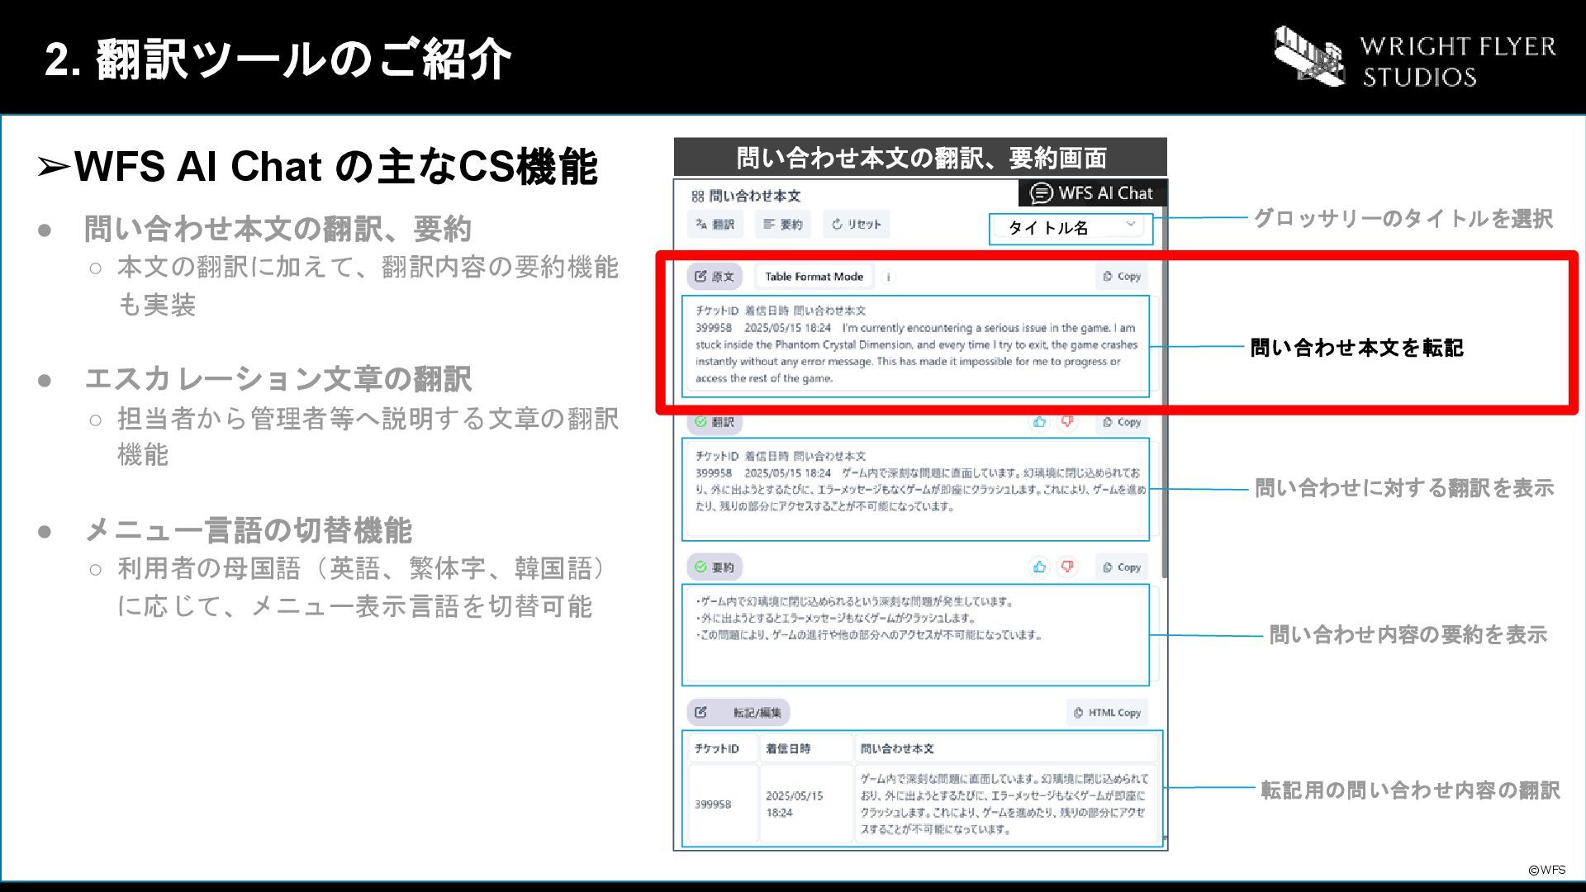The image size is (1586, 892).
Task: Click the リセット reset button
Action: point(856,224)
